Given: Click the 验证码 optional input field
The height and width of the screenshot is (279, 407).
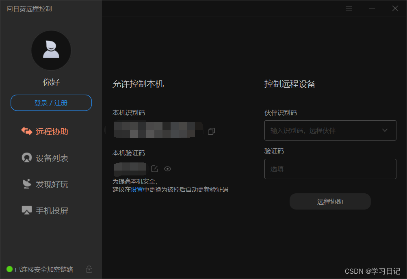Looking at the screenshot, I should [330, 169].
